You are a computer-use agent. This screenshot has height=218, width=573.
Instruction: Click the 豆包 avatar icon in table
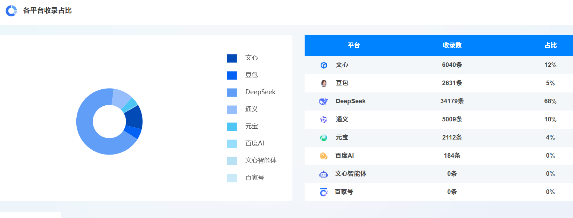(324, 83)
